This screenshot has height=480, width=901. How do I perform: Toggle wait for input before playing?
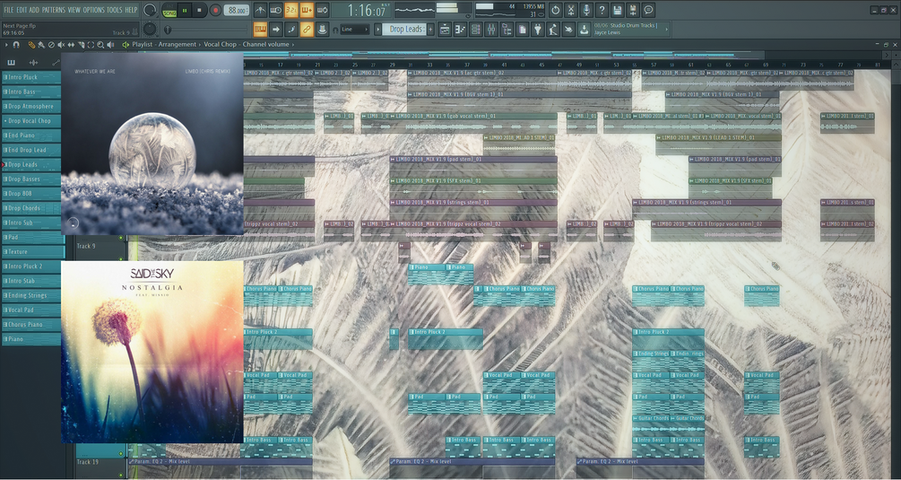[x=275, y=11]
